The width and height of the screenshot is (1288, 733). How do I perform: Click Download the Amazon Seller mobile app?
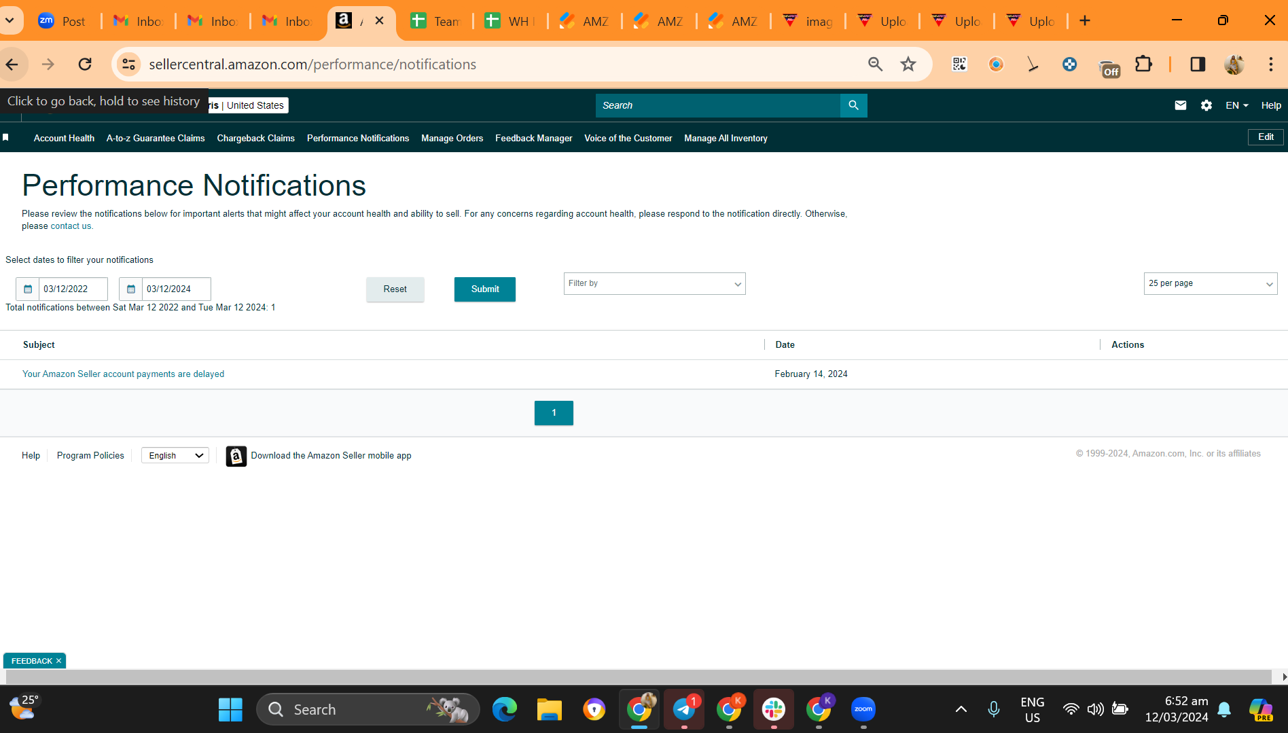point(331,456)
